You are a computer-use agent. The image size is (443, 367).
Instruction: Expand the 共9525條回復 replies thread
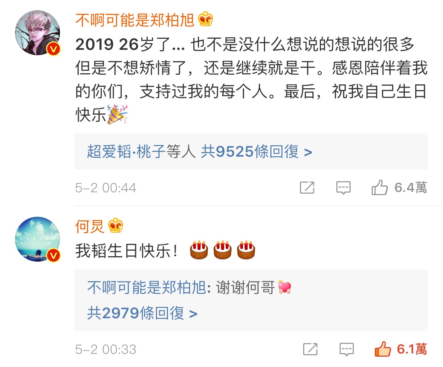point(256,152)
